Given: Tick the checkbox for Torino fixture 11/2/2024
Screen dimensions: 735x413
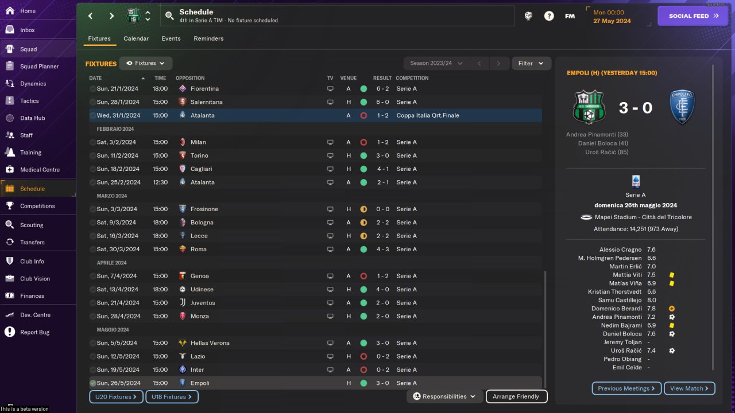Looking at the screenshot, I should click(x=92, y=155).
